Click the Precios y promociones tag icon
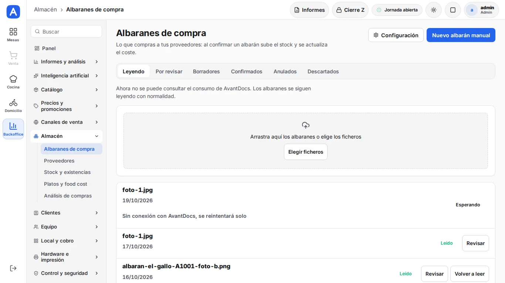Screen dimensions: 505x283 click(36, 106)
